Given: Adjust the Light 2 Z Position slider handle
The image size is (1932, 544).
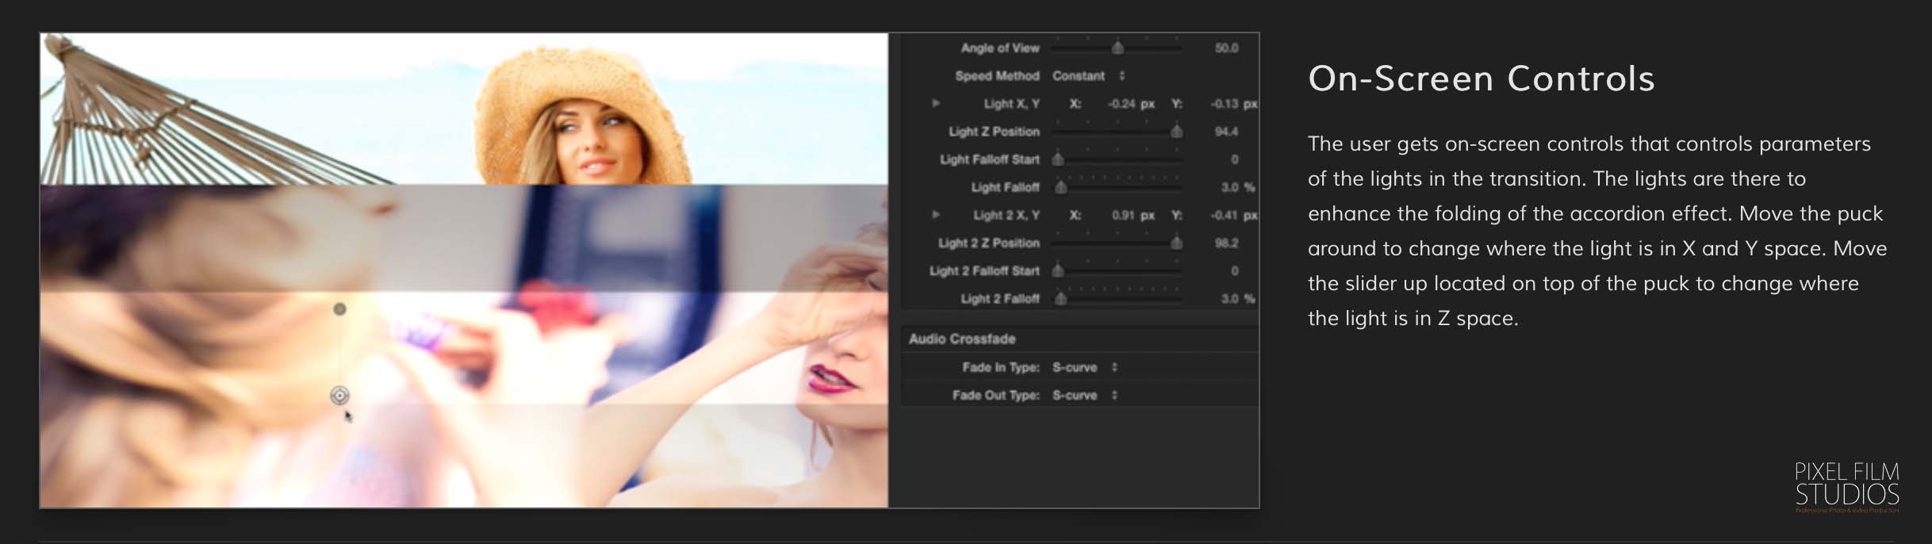Looking at the screenshot, I should pos(1176,243).
